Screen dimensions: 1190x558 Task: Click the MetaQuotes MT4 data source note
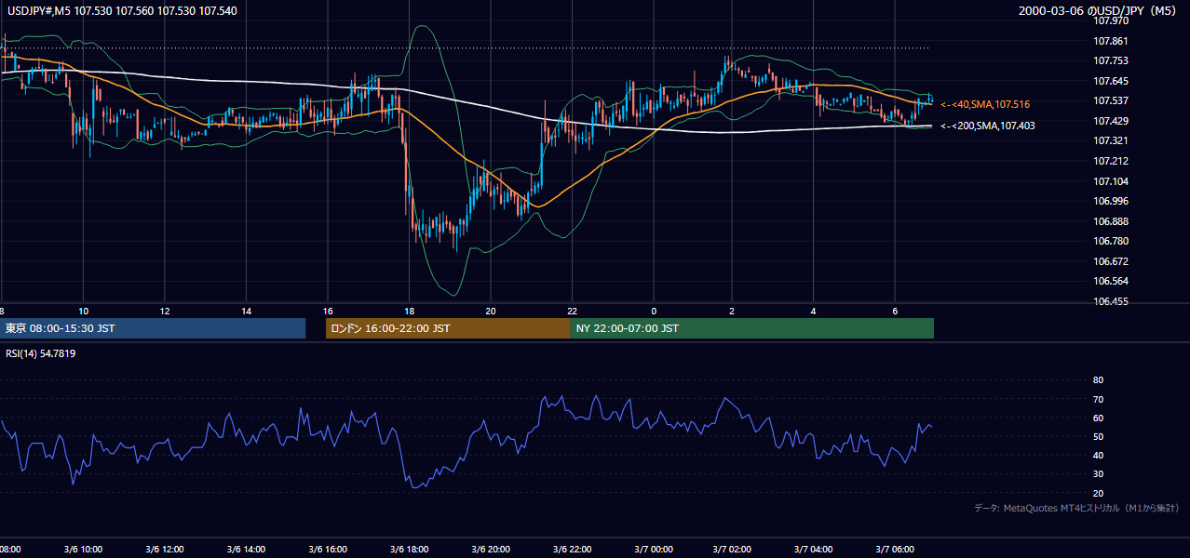pyautogui.click(x=1076, y=508)
